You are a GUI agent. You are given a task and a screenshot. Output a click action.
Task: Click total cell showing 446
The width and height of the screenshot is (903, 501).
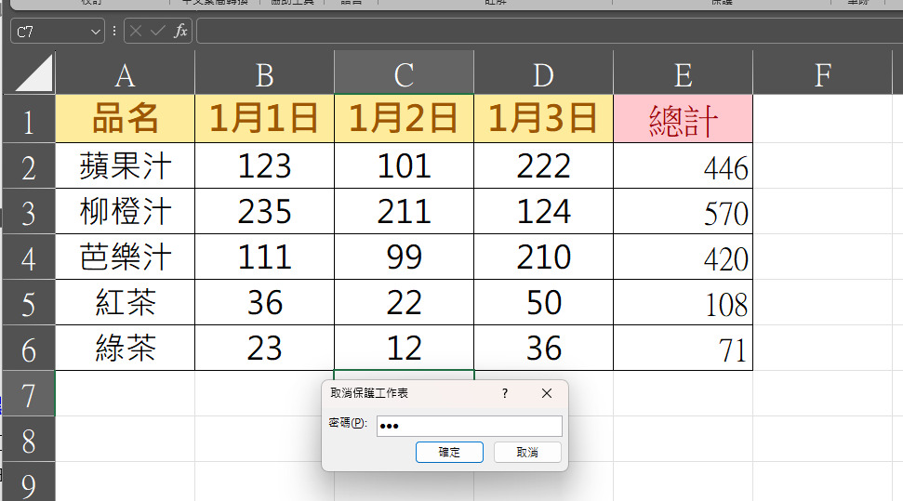tap(683, 165)
